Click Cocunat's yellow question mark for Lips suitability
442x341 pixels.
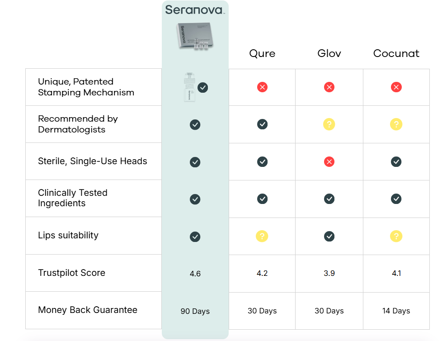click(x=396, y=236)
